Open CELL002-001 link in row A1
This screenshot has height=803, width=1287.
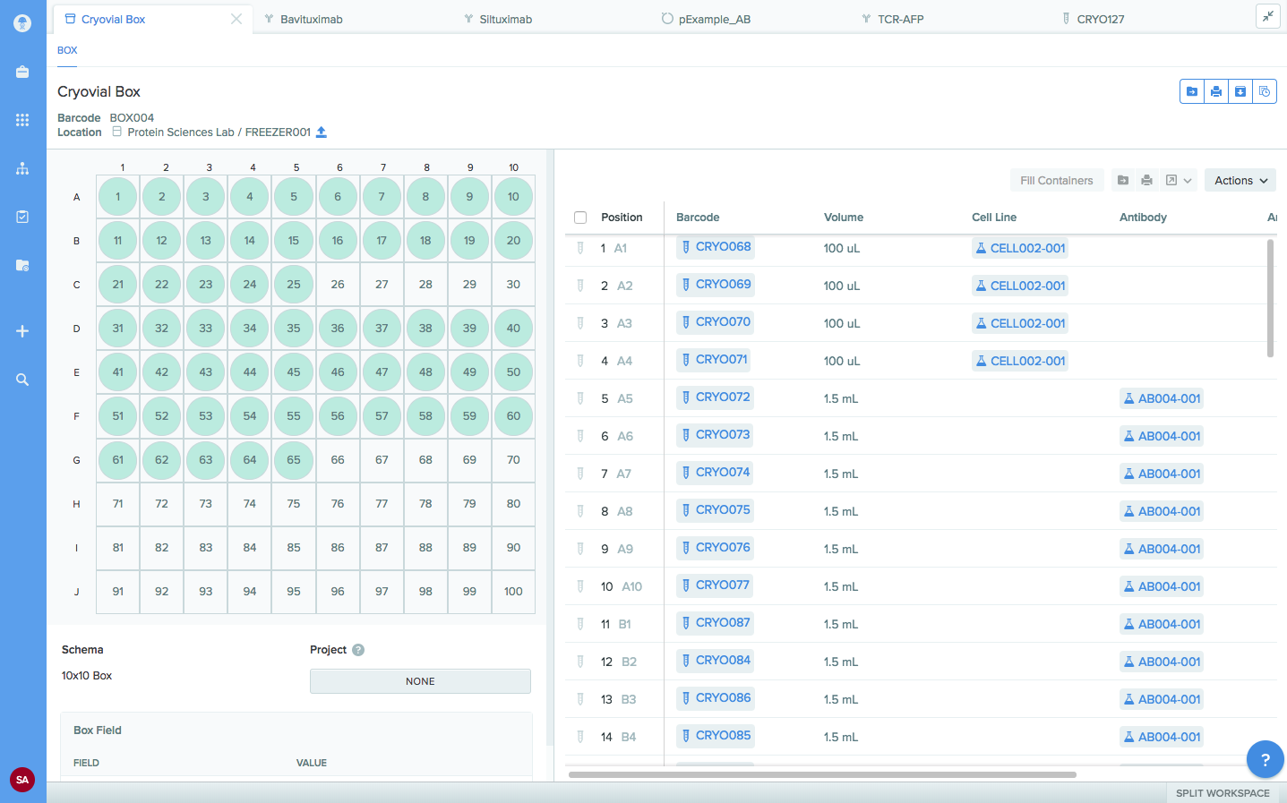point(1020,248)
